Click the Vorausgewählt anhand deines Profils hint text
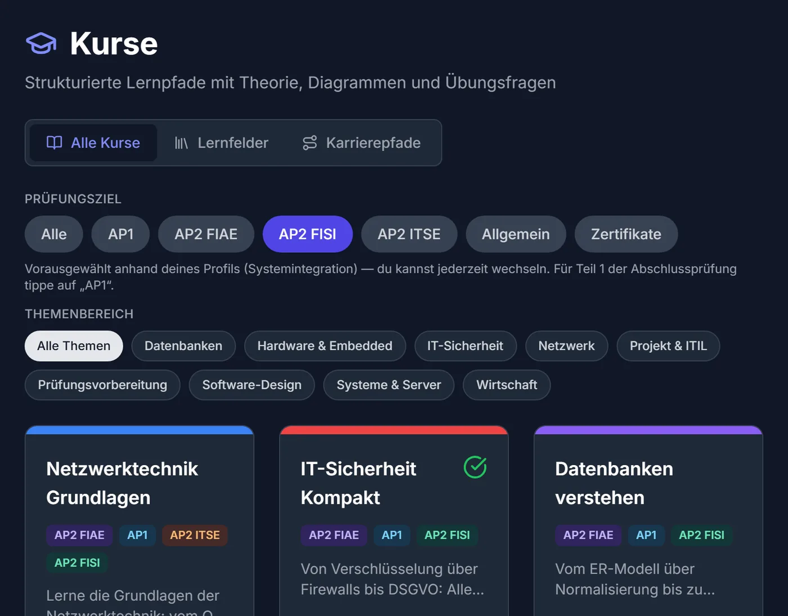Image resolution: width=788 pixels, height=616 pixels. click(380, 277)
